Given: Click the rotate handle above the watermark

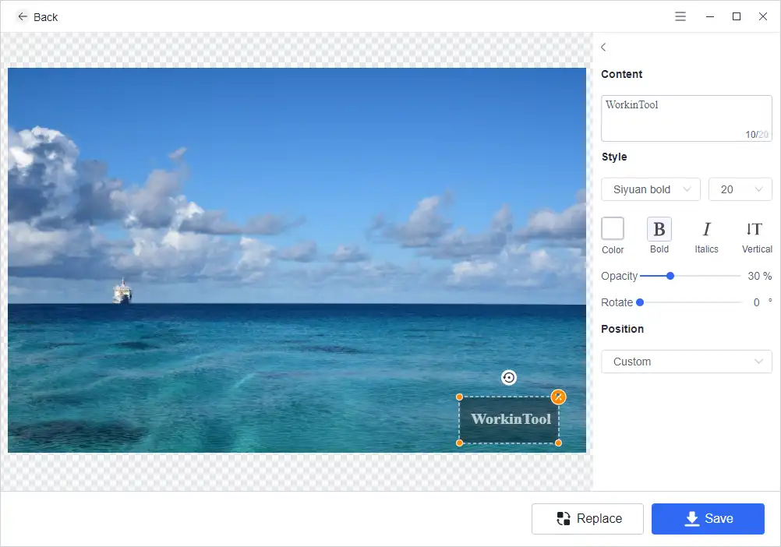Looking at the screenshot, I should [508, 378].
